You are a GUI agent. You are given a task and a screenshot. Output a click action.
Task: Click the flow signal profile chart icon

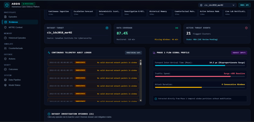154,53
